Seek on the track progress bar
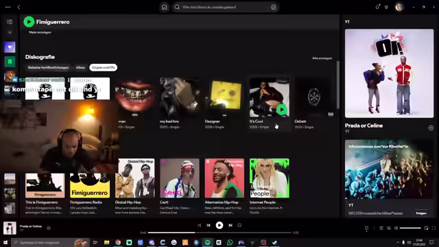The width and height of the screenshot is (439, 247). pos(219,233)
